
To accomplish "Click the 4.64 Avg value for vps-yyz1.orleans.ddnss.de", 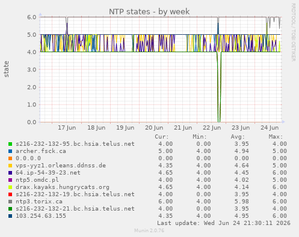I will pyautogui.click(x=242, y=166).
